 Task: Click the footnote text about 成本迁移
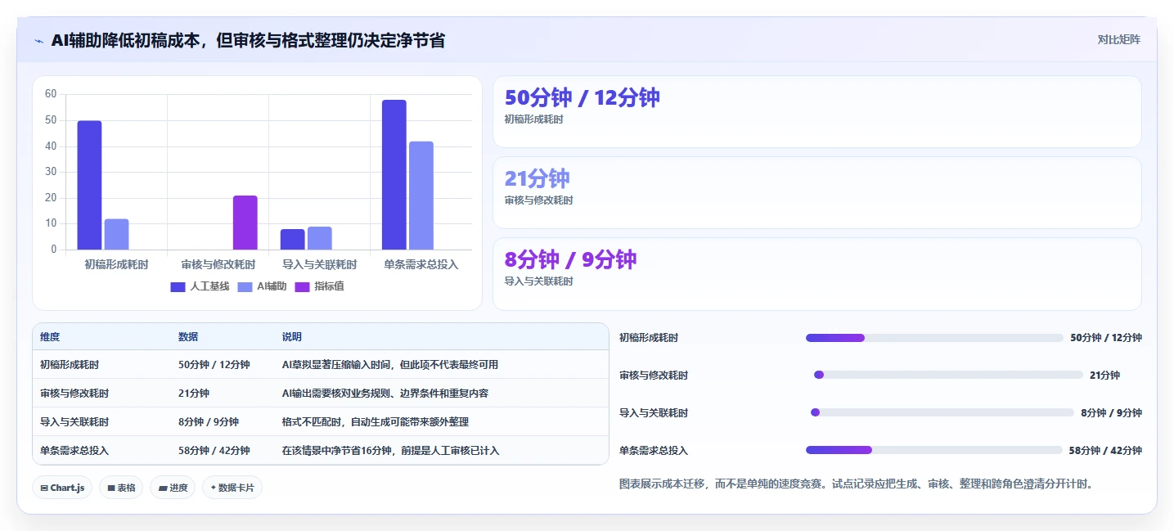point(856,484)
